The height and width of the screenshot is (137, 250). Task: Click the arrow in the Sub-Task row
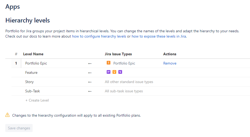[90, 91]
